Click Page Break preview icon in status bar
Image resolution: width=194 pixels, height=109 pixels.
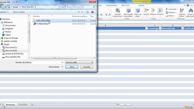pyautogui.click(x=191, y=107)
